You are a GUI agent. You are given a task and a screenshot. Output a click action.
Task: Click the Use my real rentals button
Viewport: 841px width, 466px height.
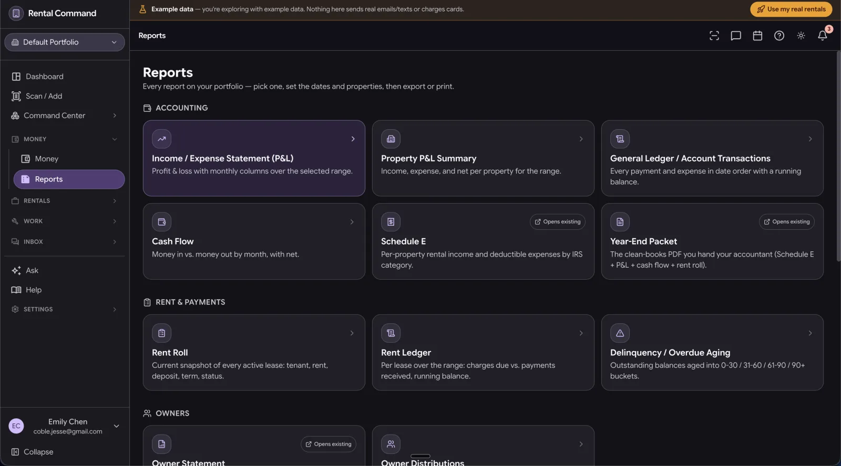pyautogui.click(x=792, y=9)
